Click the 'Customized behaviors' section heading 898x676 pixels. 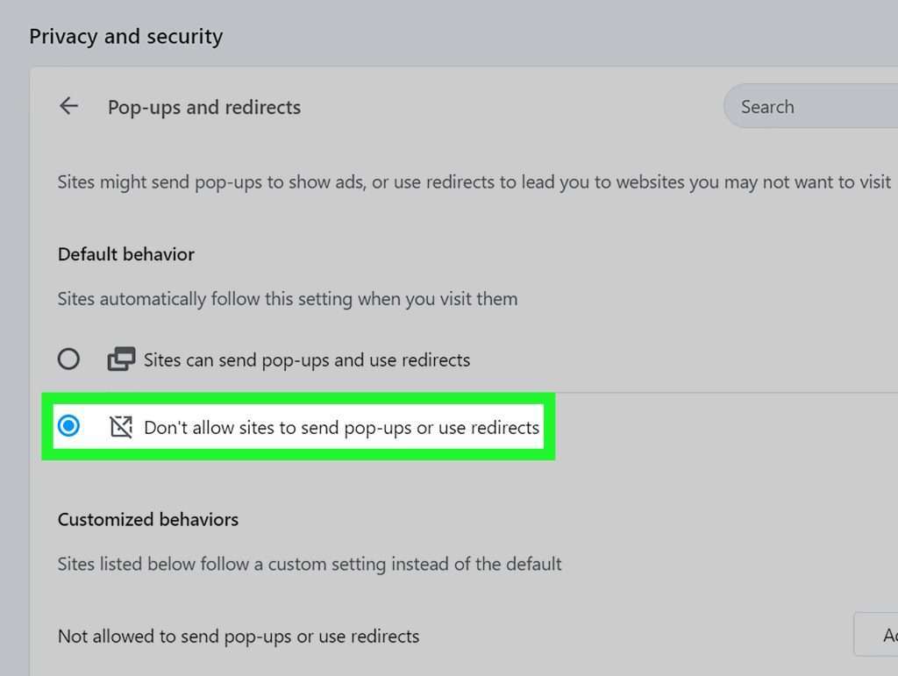point(147,519)
